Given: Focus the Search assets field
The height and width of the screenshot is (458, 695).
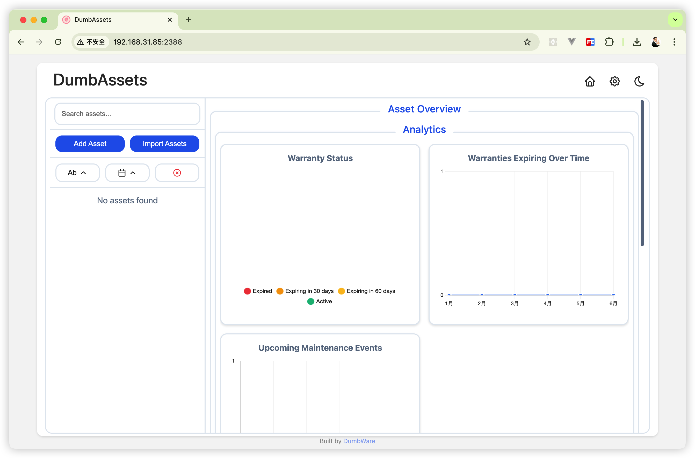Looking at the screenshot, I should tap(127, 114).
